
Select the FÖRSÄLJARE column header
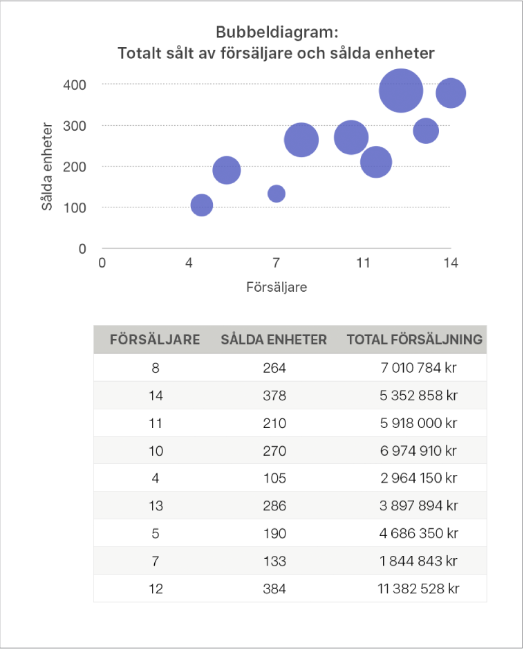pyautogui.click(x=155, y=340)
